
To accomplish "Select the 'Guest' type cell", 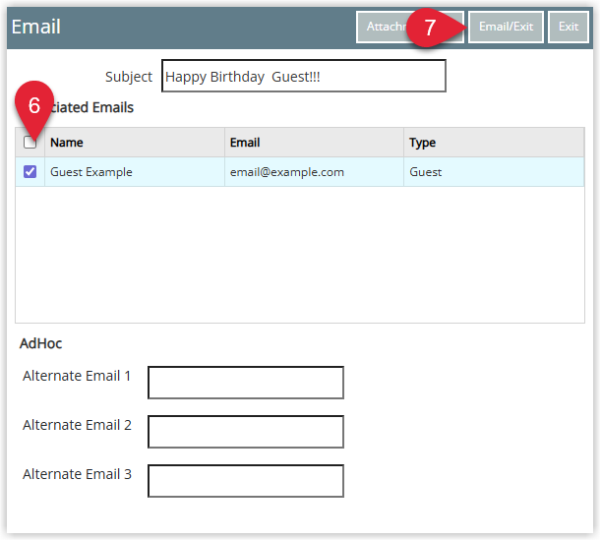I will click(x=494, y=172).
